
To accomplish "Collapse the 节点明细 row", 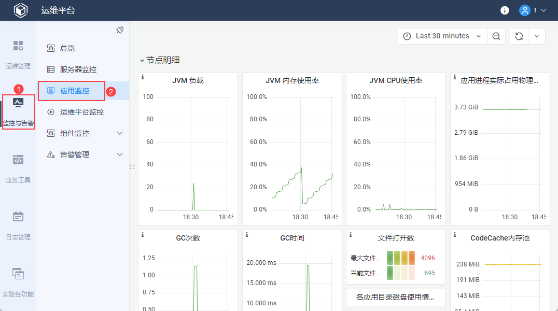I will pyautogui.click(x=159, y=60).
